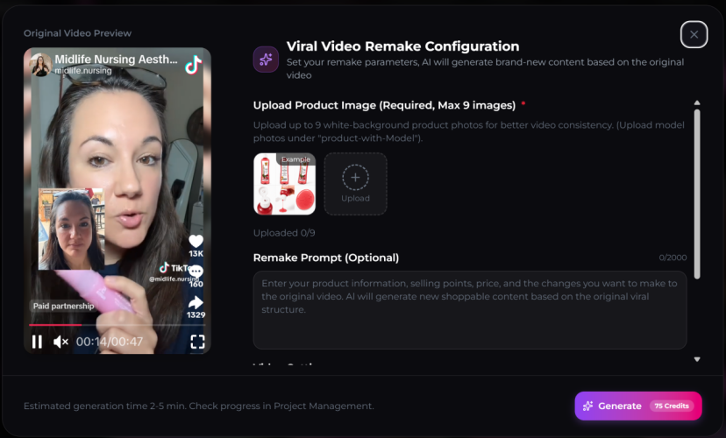Pause the video preview playback
This screenshot has height=438, width=726.
37,342
